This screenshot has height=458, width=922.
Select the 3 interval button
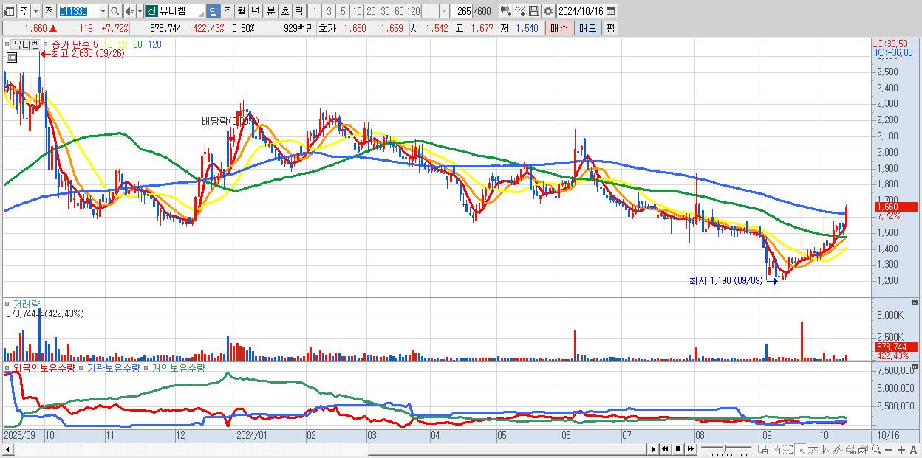(x=329, y=11)
